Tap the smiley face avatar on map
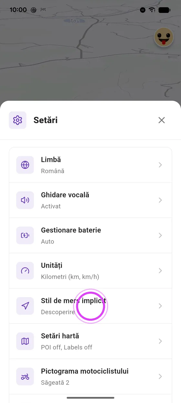Image resolution: width=181 pixels, height=403 pixels. (x=164, y=38)
